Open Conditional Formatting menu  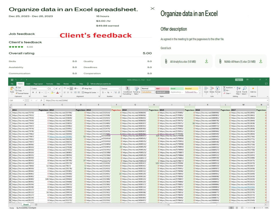click(128, 91)
